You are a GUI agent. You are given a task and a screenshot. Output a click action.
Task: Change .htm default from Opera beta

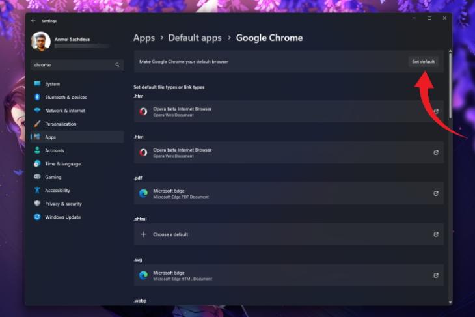(x=289, y=111)
